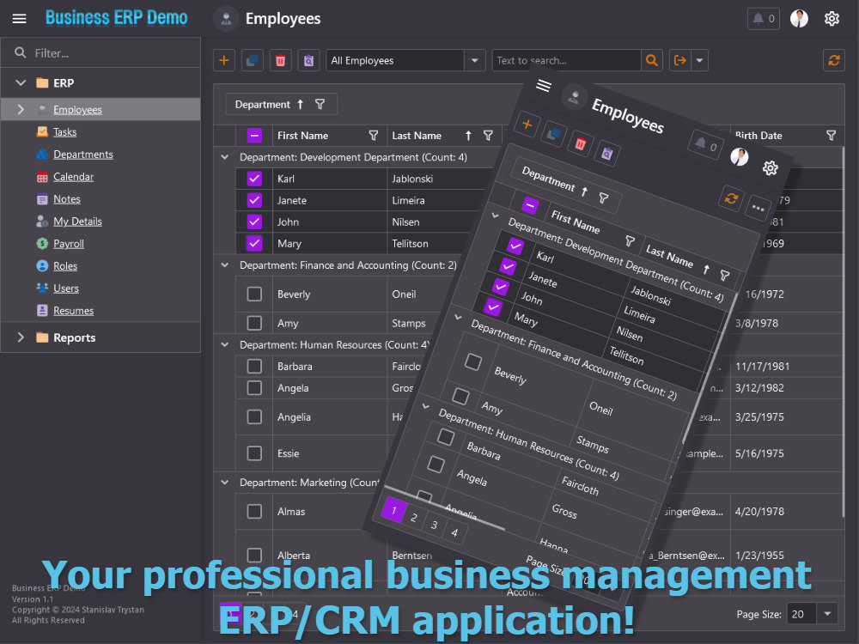The image size is (859, 644).
Task: Collapse the Marketing department group
Action: 224,483
